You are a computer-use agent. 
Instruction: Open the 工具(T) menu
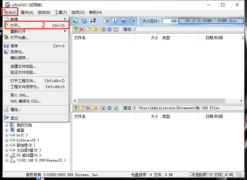coord(61,13)
